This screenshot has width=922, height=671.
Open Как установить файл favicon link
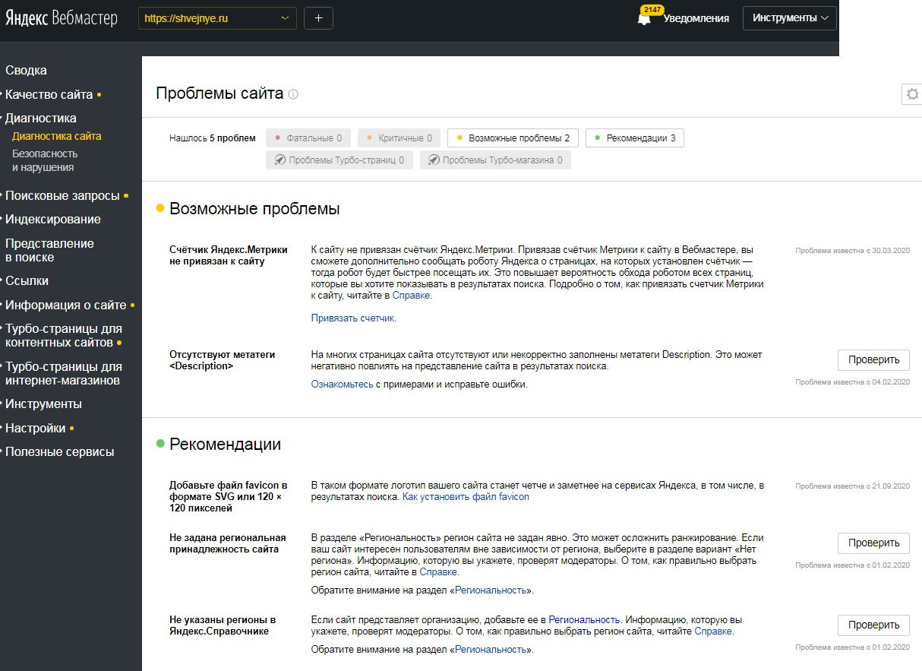coord(466,497)
